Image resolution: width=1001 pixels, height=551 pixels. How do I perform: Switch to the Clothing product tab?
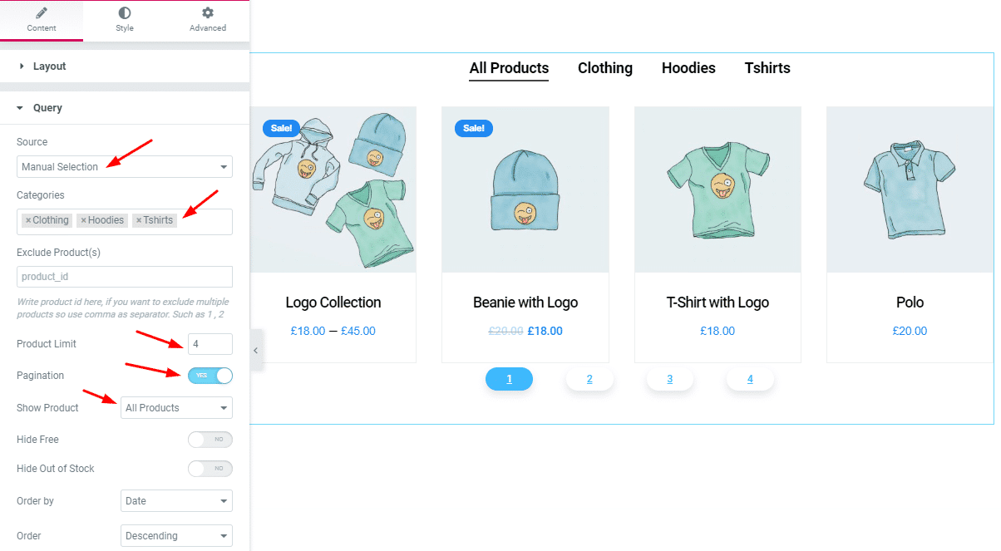(x=605, y=68)
